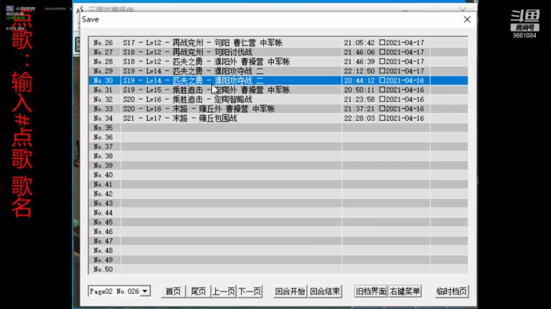
Task: Select empty save slot No. 48
Action: tap(278, 251)
